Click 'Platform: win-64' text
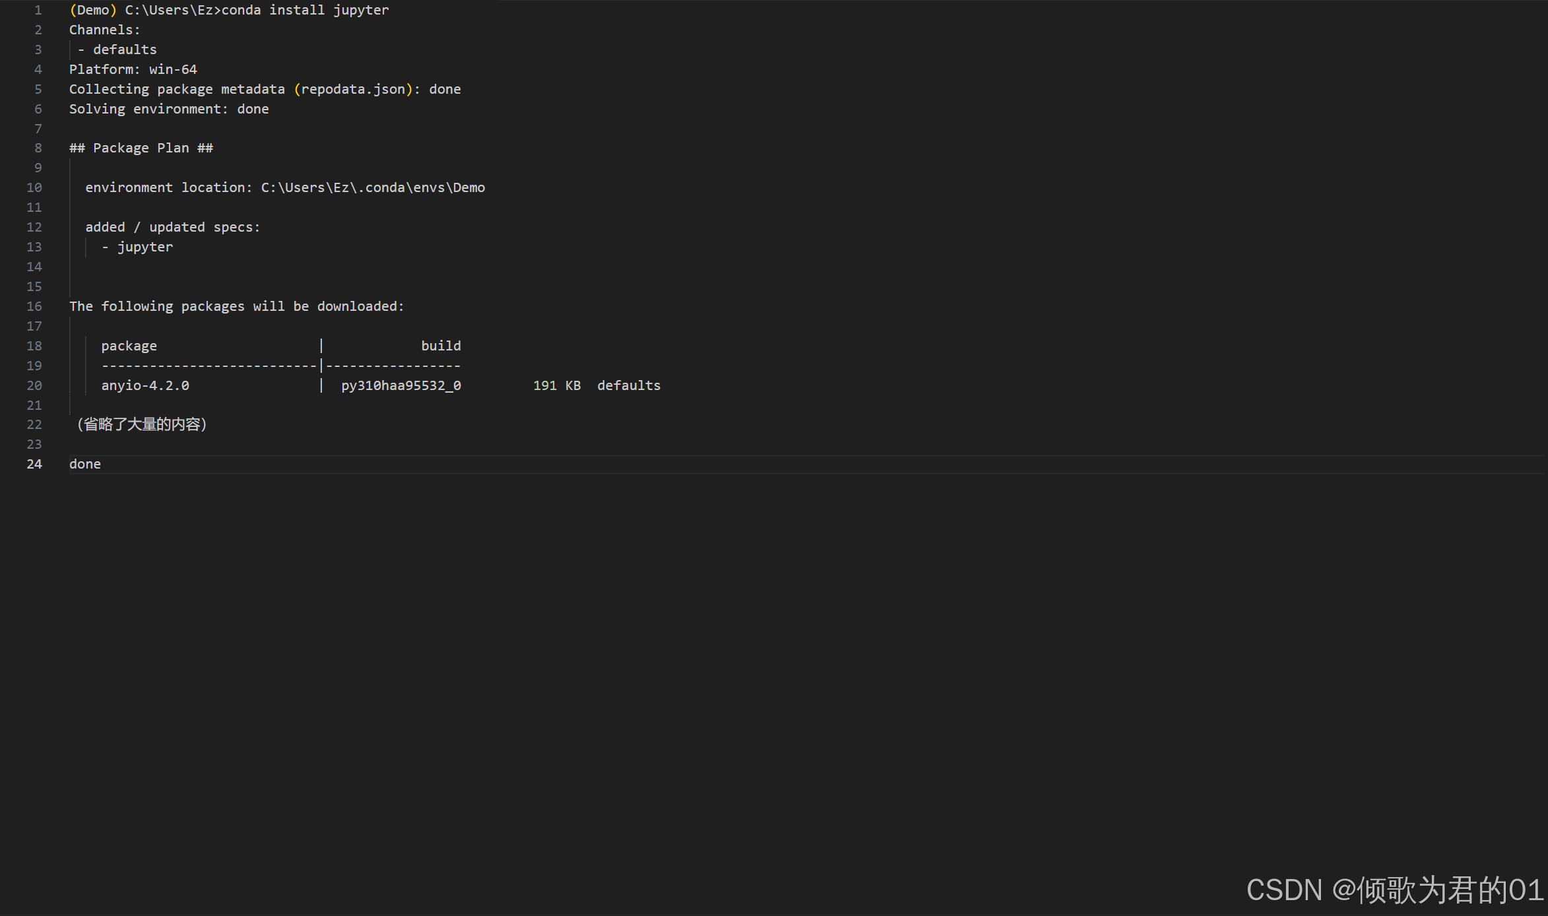Screen dimensions: 1548x916 point(133,69)
